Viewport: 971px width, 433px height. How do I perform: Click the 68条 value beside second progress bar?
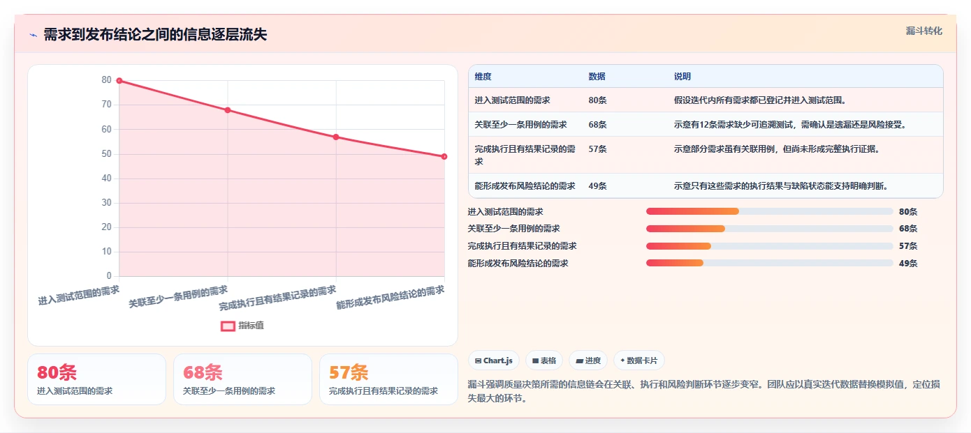908,229
